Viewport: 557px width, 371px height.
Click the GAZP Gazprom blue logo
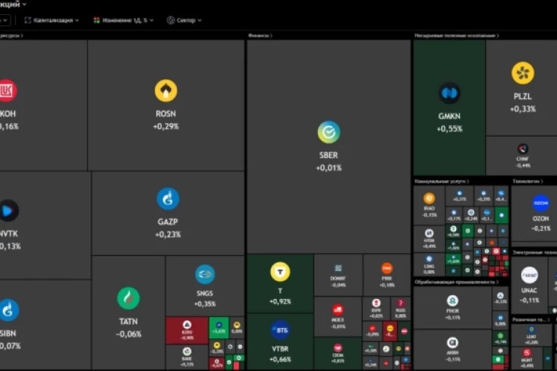tap(168, 199)
